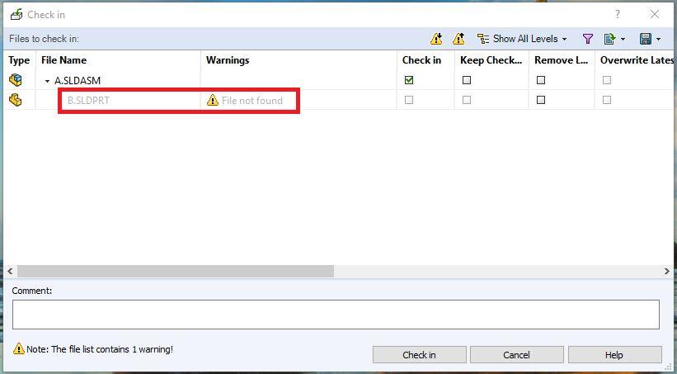Viewport: 677px width, 374px height.
Task: Uncheck Check in box for A.SLDASM
Action: pos(409,80)
